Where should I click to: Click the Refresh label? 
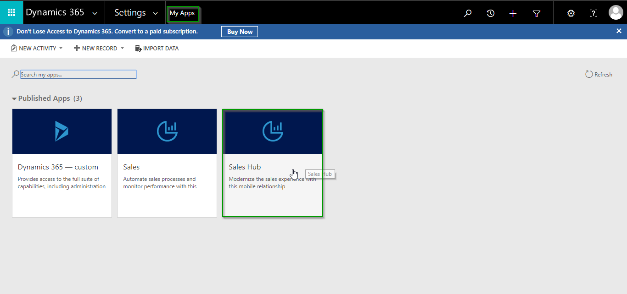(603, 75)
